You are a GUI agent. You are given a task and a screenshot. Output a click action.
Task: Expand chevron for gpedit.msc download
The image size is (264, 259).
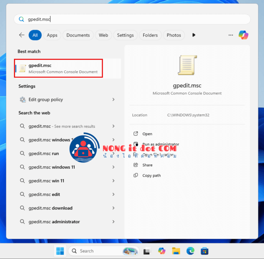pyautogui.click(x=113, y=208)
